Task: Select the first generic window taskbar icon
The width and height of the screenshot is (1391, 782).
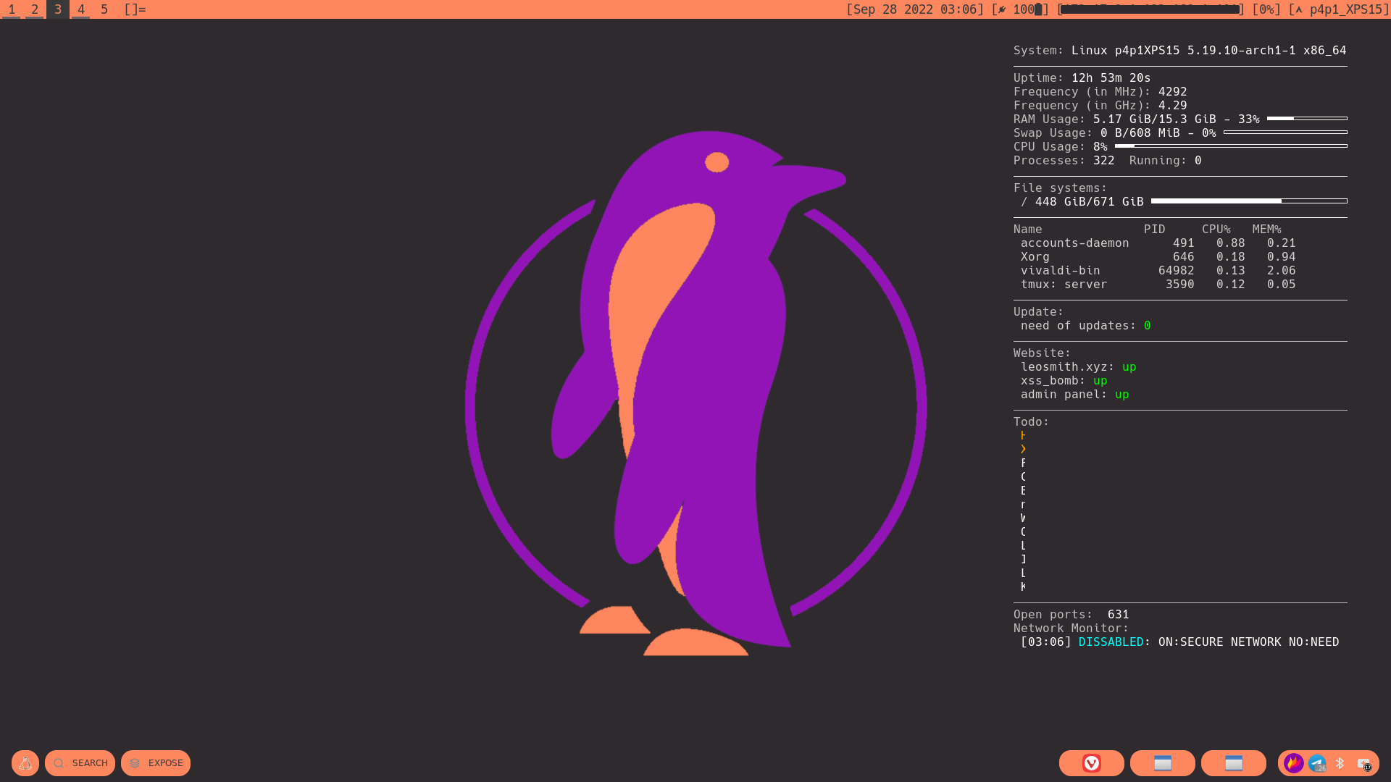Action: coord(1162,763)
